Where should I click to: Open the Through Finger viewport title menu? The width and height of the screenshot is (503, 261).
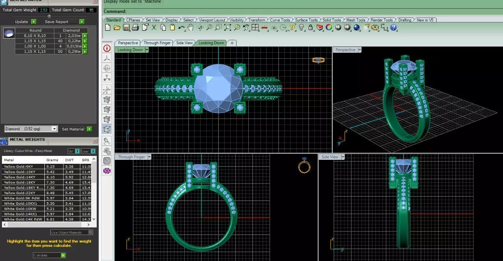tap(149, 157)
